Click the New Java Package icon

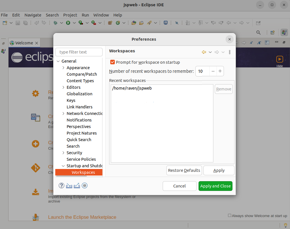pyautogui.click(x=110, y=23)
